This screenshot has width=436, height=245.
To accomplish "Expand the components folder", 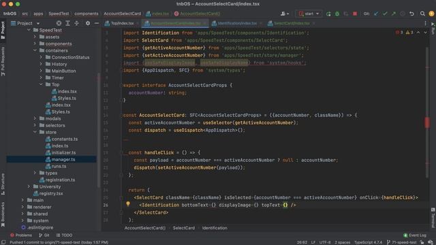I will click(x=35, y=44).
